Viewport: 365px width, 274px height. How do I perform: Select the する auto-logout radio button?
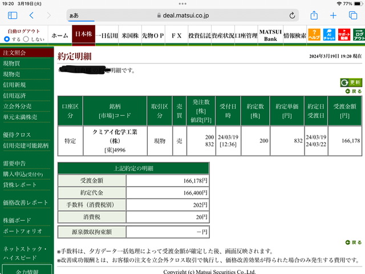7,39
